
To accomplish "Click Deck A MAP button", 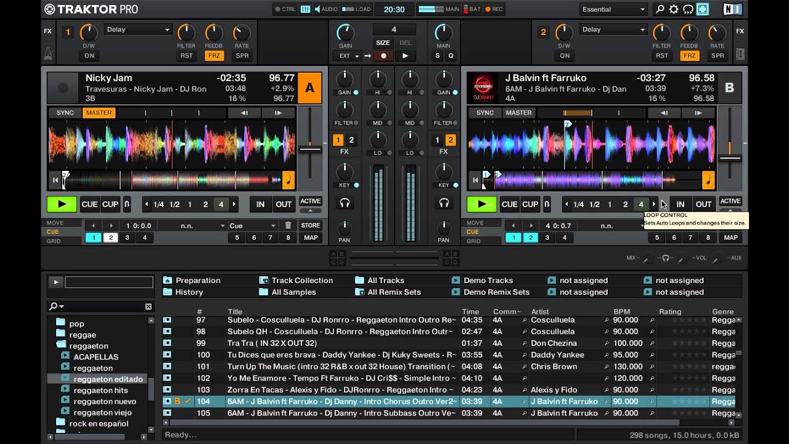I will pos(311,237).
